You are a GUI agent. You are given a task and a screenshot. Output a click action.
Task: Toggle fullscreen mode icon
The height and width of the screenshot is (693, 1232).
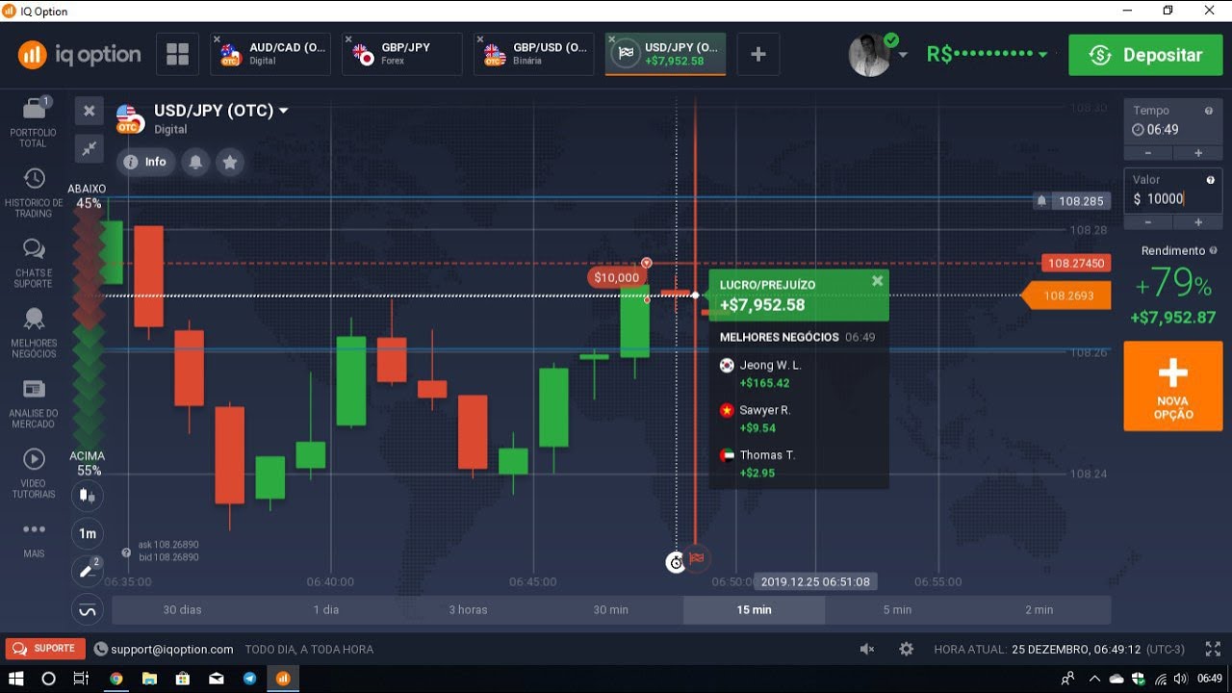(x=1212, y=649)
